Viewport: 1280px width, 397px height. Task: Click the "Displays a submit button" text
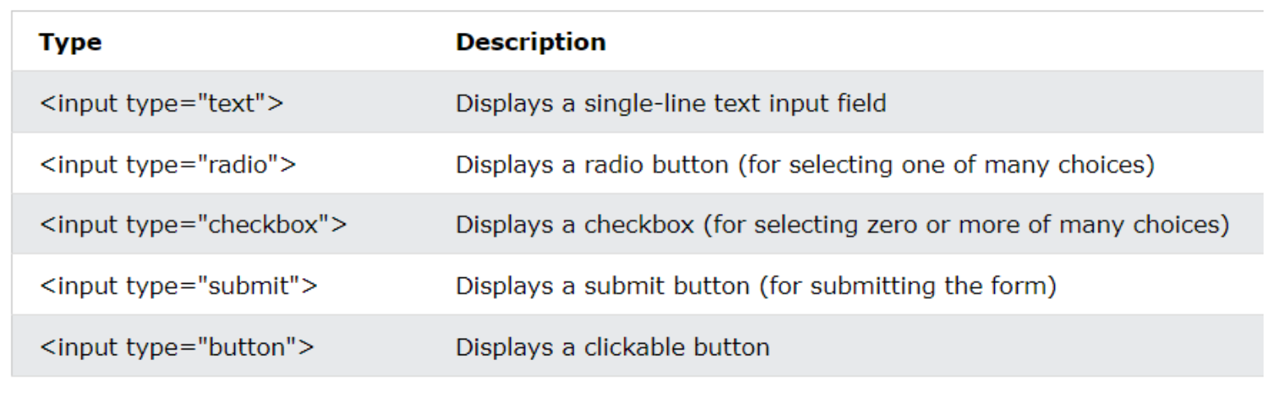point(598,286)
